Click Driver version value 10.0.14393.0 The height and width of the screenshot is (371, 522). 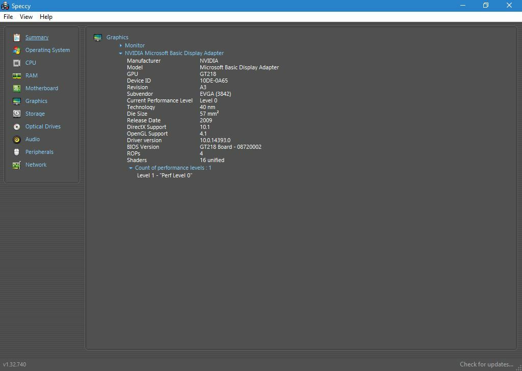coord(215,140)
